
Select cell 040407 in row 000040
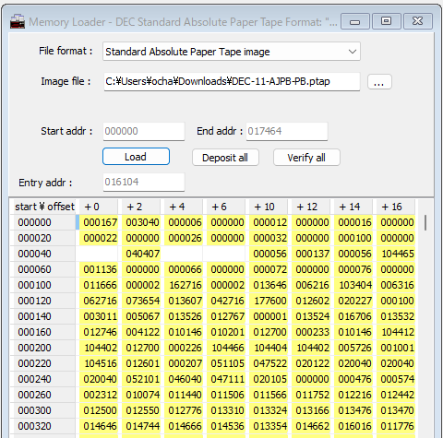141,254
